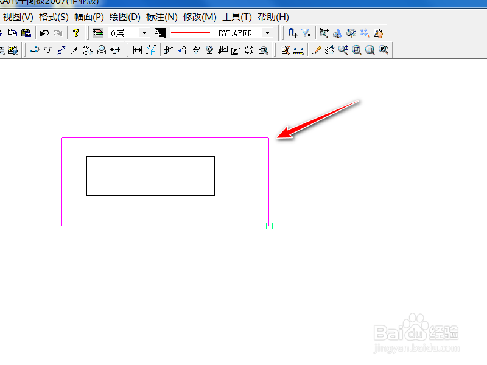Click the datum symbol with blue arrow B
The width and height of the screenshot is (487, 365).
[183, 50]
